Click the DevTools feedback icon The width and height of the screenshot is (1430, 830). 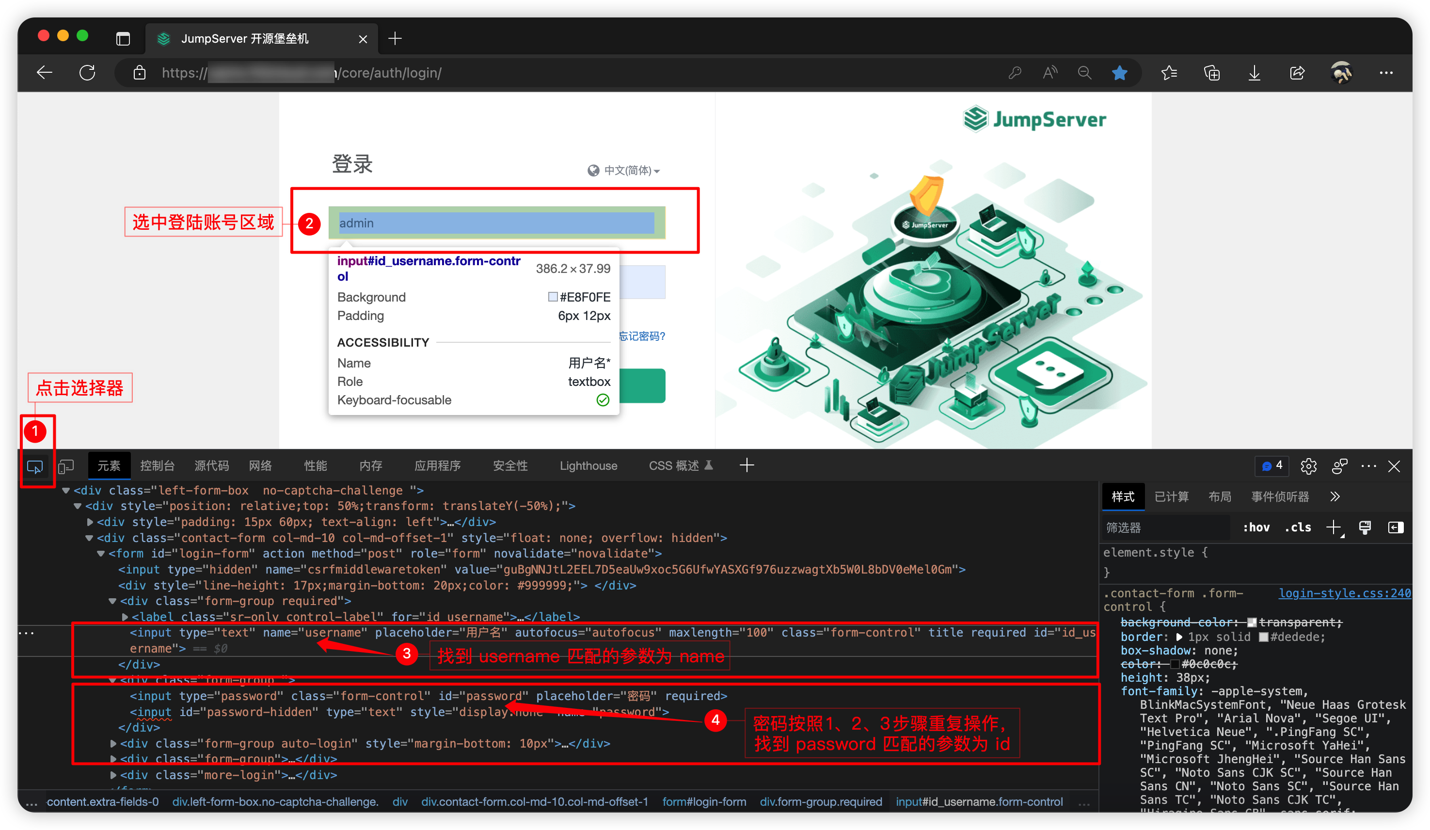tap(1339, 466)
